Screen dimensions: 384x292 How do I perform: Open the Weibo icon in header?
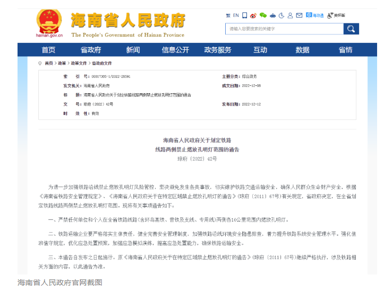click(253, 16)
